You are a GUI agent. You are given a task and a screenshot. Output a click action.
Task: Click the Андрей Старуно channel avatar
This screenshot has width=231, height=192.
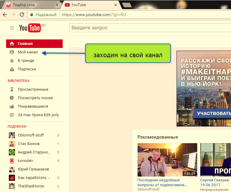click(x=12, y=152)
